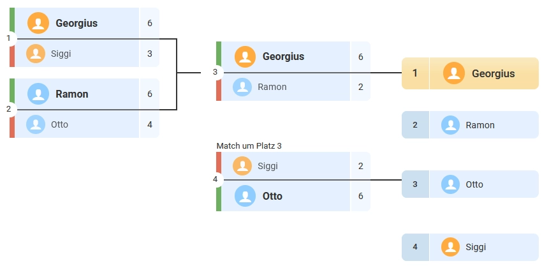
Task: Click Otto's avatar in third-place match
Action: pyautogui.click(x=245, y=196)
